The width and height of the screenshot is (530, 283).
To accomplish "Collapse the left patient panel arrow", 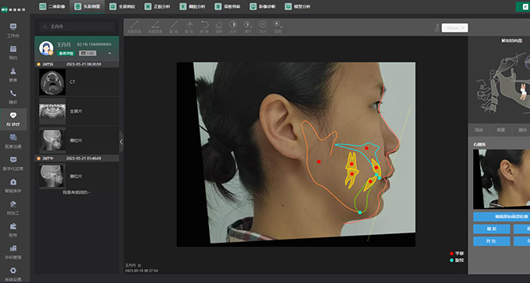I will [x=122, y=142].
